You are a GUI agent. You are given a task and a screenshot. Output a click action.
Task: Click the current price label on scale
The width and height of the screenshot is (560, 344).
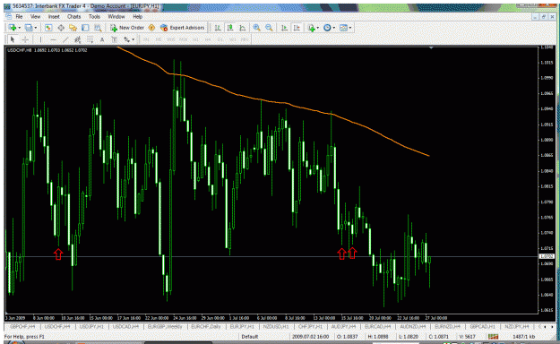(x=546, y=256)
